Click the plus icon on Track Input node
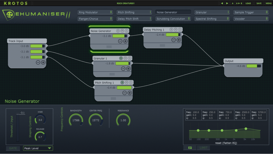The image size is (273, 154). coord(43,62)
